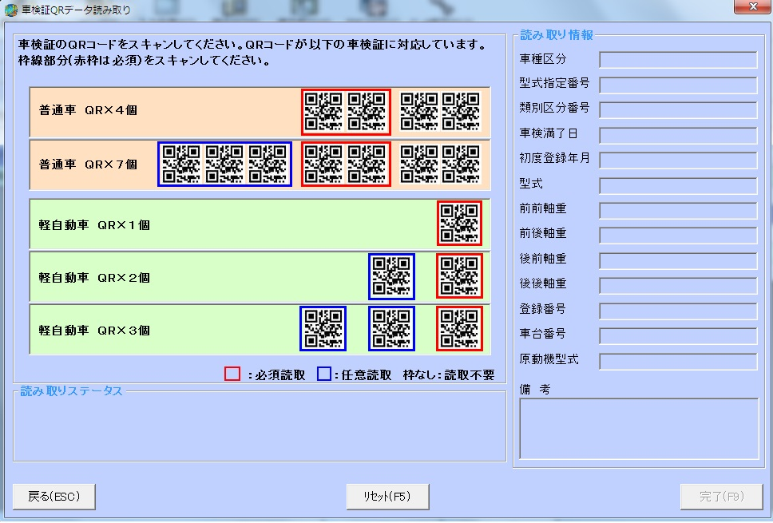Click the red-framed QR code in 軽自動車 QR×1個 row

[x=459, y=223]
